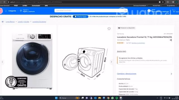Open the easy store tab
The width and height of the screenshot is (179, 100).
[x=16, y=6]
